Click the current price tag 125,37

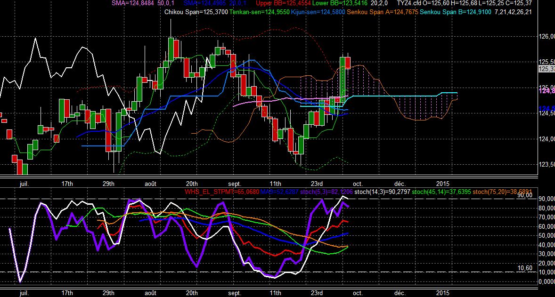(547, 69)
